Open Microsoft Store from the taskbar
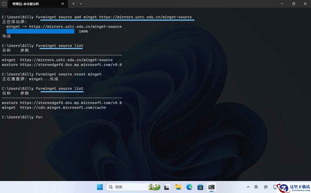This screenshot has height=193, width=311. [x=200, y=187]
